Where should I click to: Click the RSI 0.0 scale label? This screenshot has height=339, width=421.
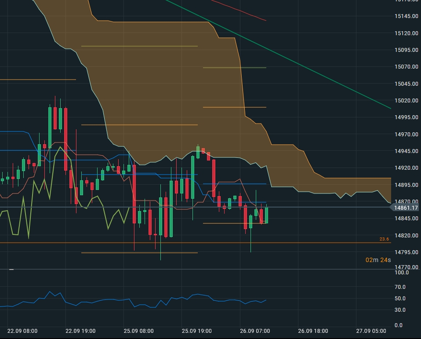pyautogui.click(x=399, y=325)
